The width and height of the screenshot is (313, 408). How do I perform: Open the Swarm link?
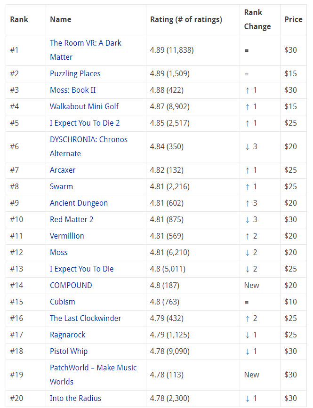61,186
